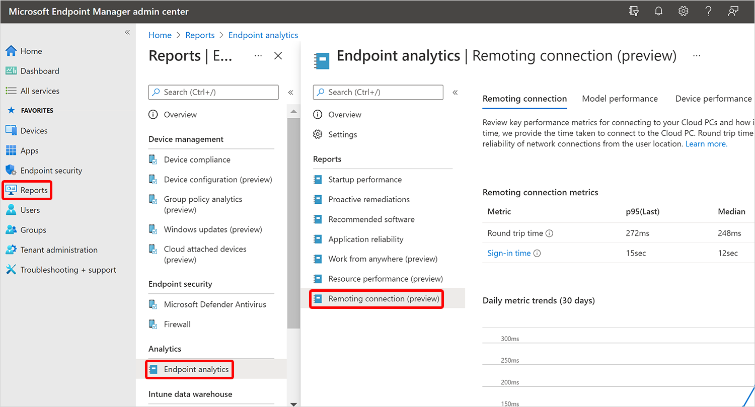Open the feedback icon in header
755x407 pixels.
coord(733,11)
